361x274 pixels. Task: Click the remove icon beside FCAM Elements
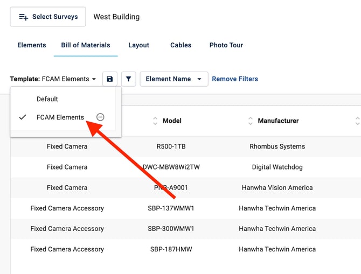pos(100,117)
